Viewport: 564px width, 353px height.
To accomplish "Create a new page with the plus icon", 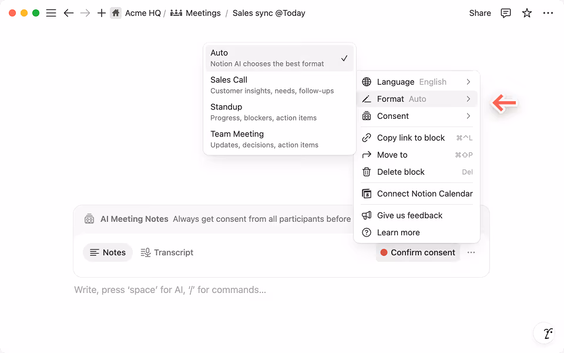I will (101, 12).
